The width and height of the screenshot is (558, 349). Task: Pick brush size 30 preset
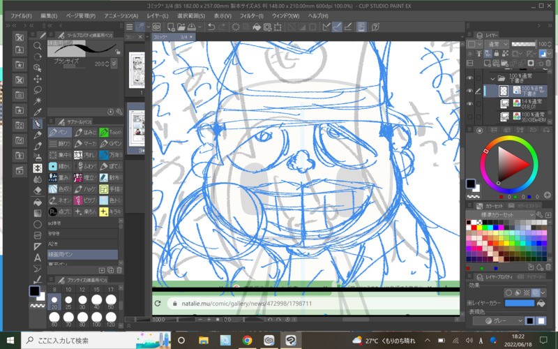[82, 300]
